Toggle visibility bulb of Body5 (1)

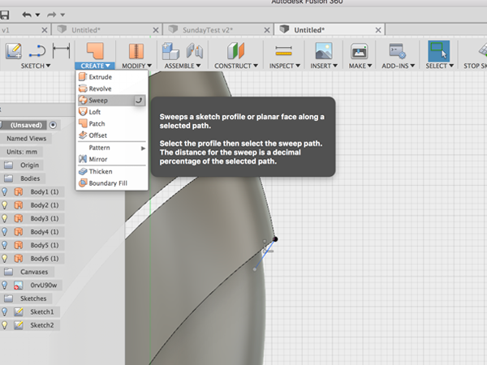tap(5, 245)
